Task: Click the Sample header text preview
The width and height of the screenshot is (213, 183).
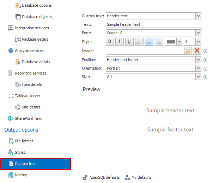Action: (170, 111)
